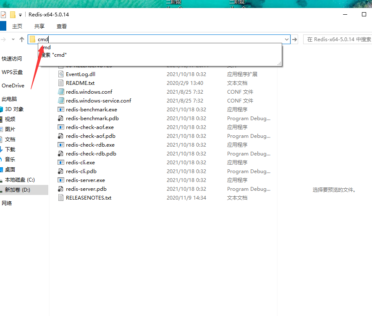Open 3D 对象 folder in sidebar
The image size is (372, 316).
click(x=14, y=109)
